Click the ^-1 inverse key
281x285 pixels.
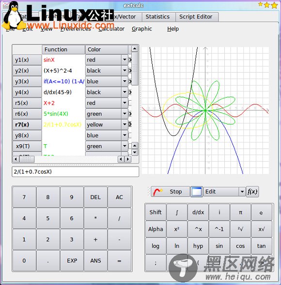tap(219, 229)
